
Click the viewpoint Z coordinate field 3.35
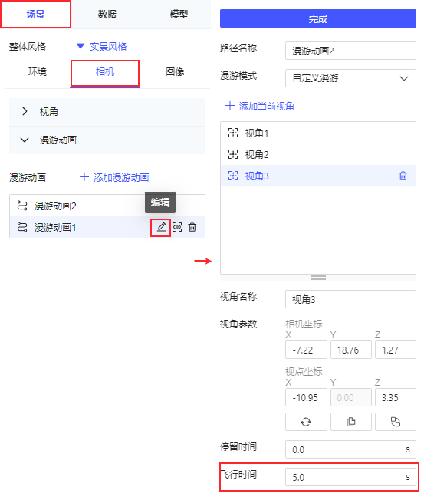396,397
